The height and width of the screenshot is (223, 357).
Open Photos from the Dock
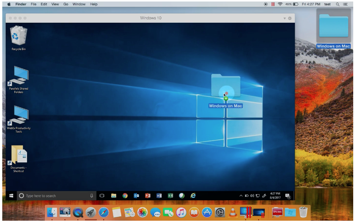143,212
